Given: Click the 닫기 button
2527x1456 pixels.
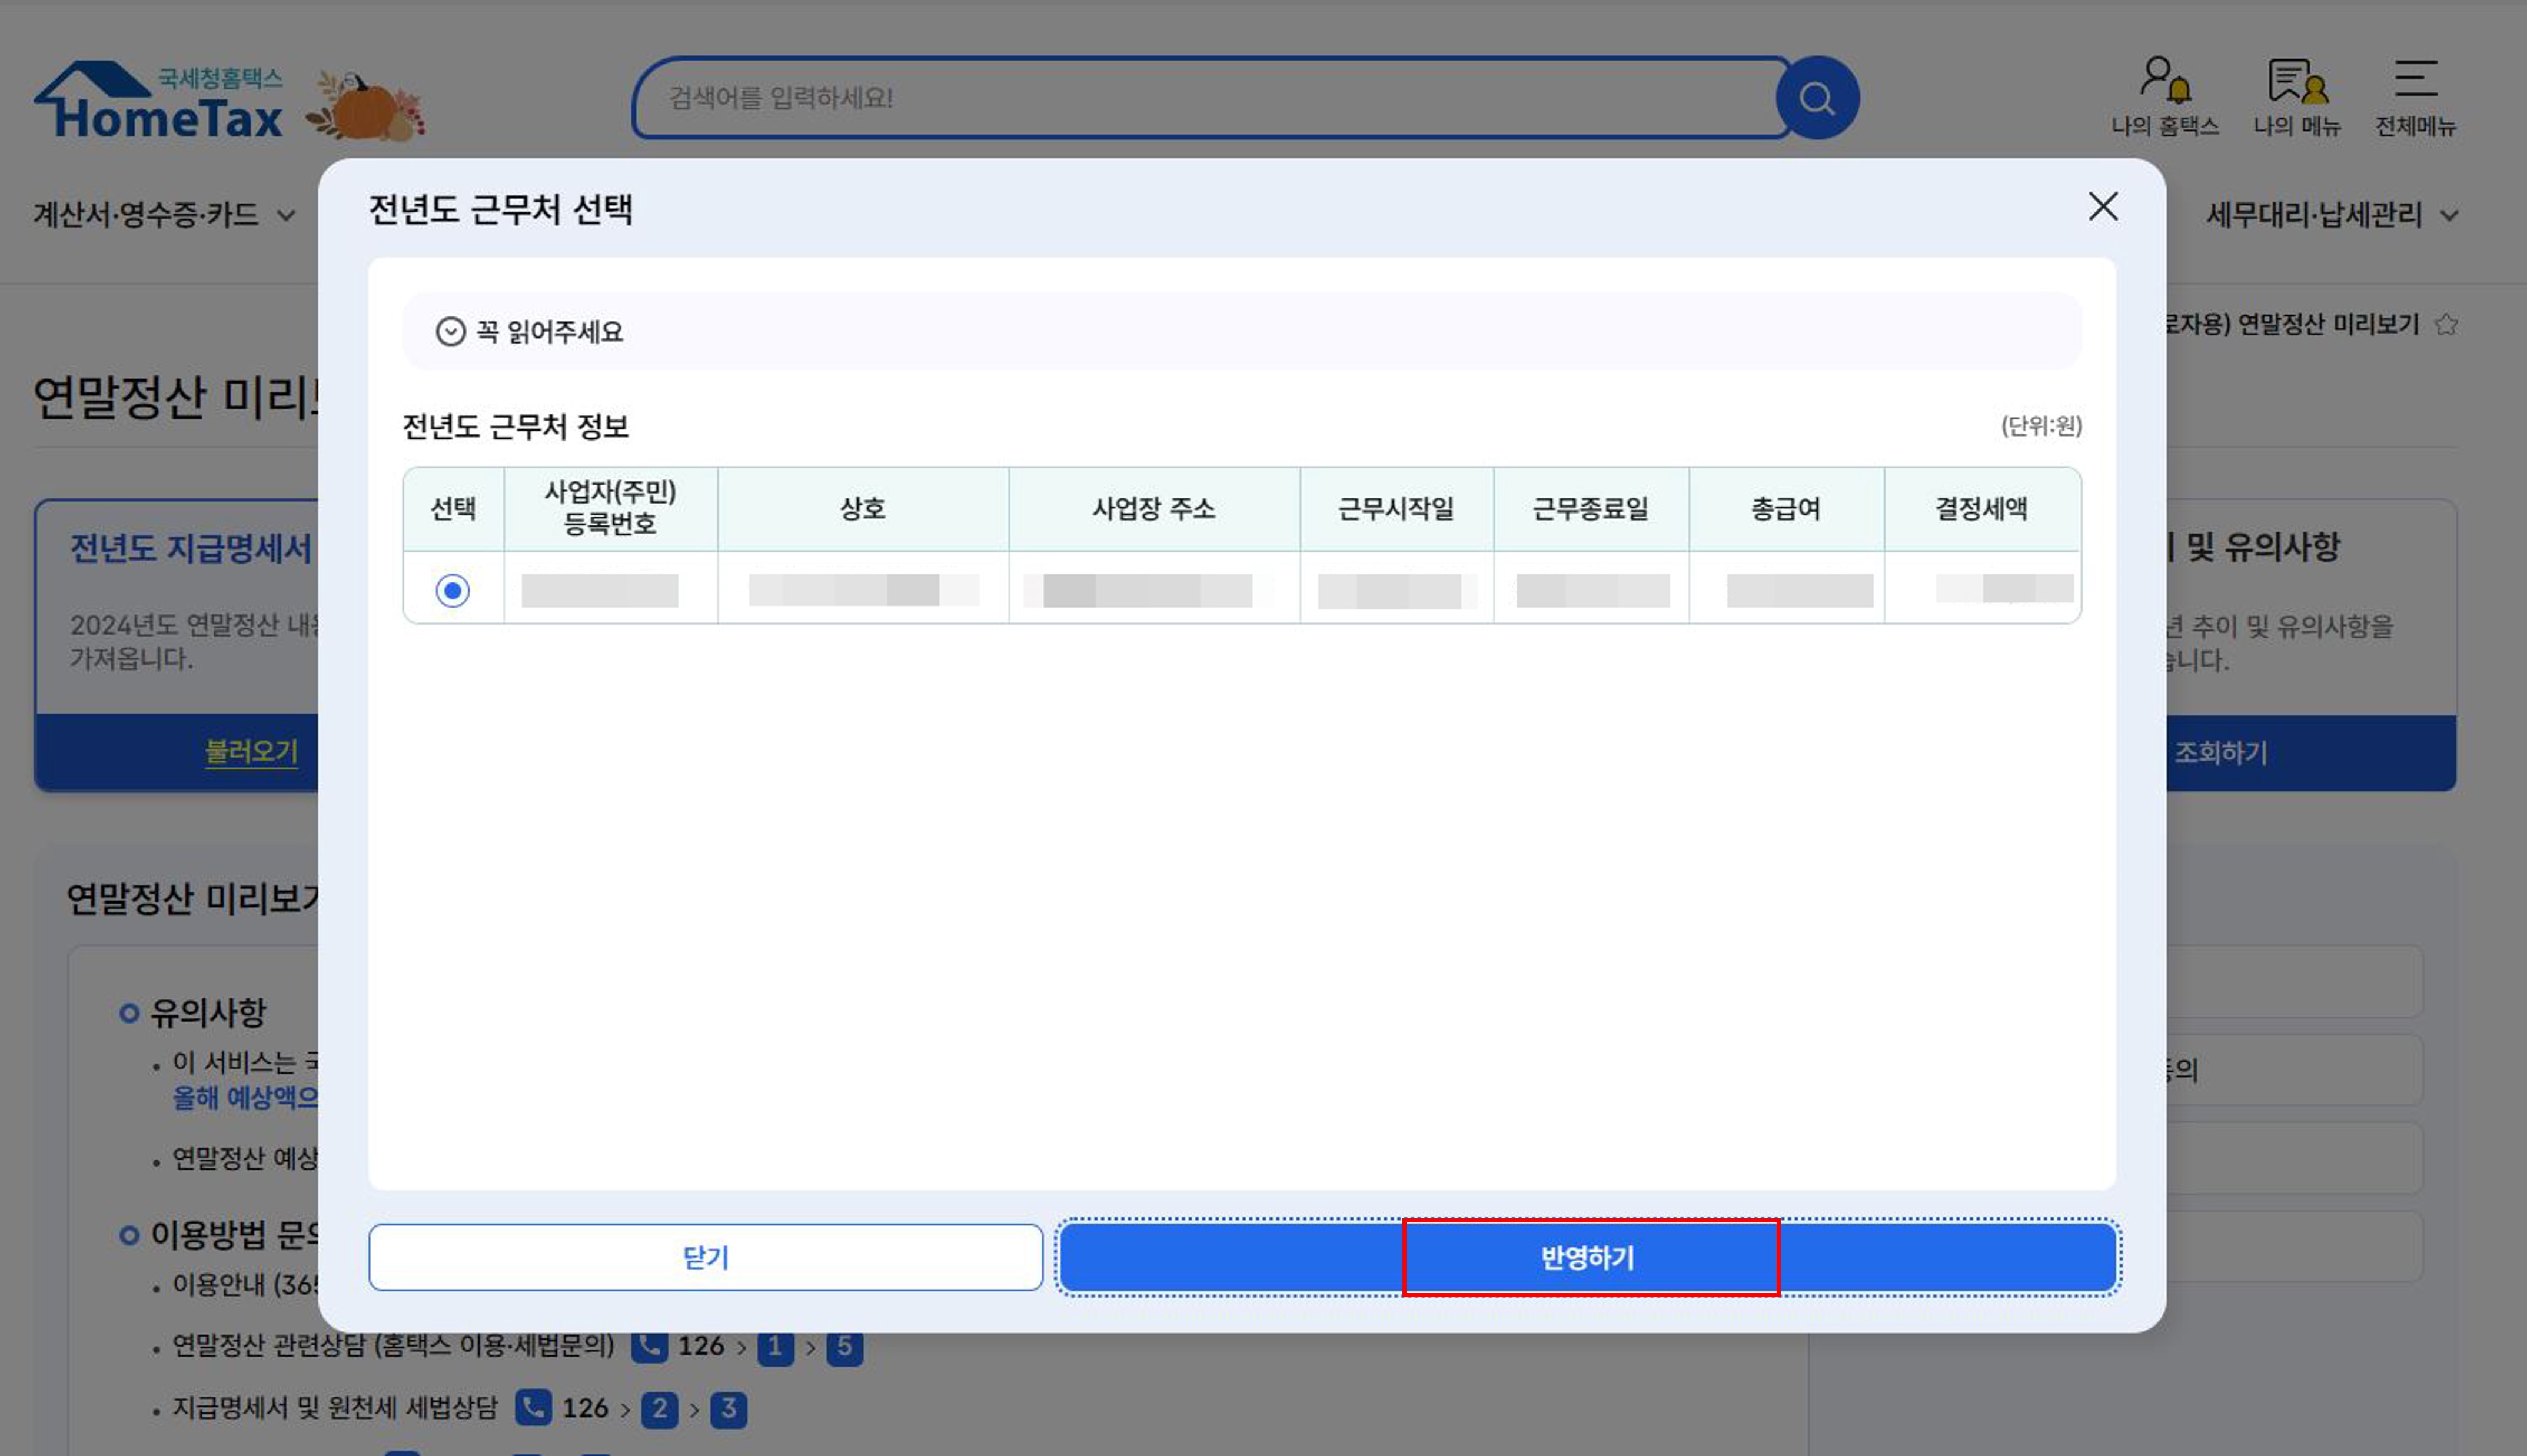Looking at the screenshot, I should [x=705, y=1257].
